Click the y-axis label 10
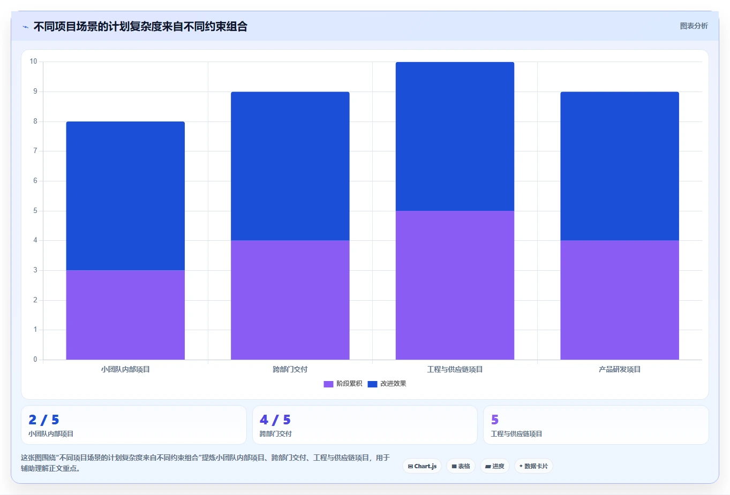Image resolution: width=730 pixels, height=495 pixels. click(x=33, y=62)
